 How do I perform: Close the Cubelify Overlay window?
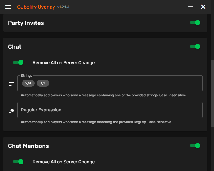[x=203, y=7]
